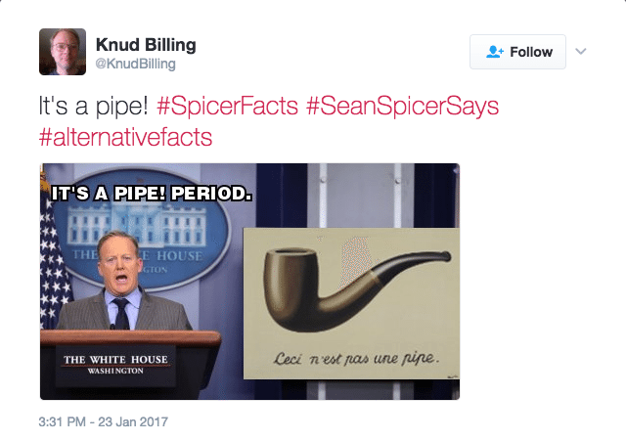Viewport: 626px width, 441px height.
Task: Open the @KnudBilling handle link
Action: click(x=136, y=64)
